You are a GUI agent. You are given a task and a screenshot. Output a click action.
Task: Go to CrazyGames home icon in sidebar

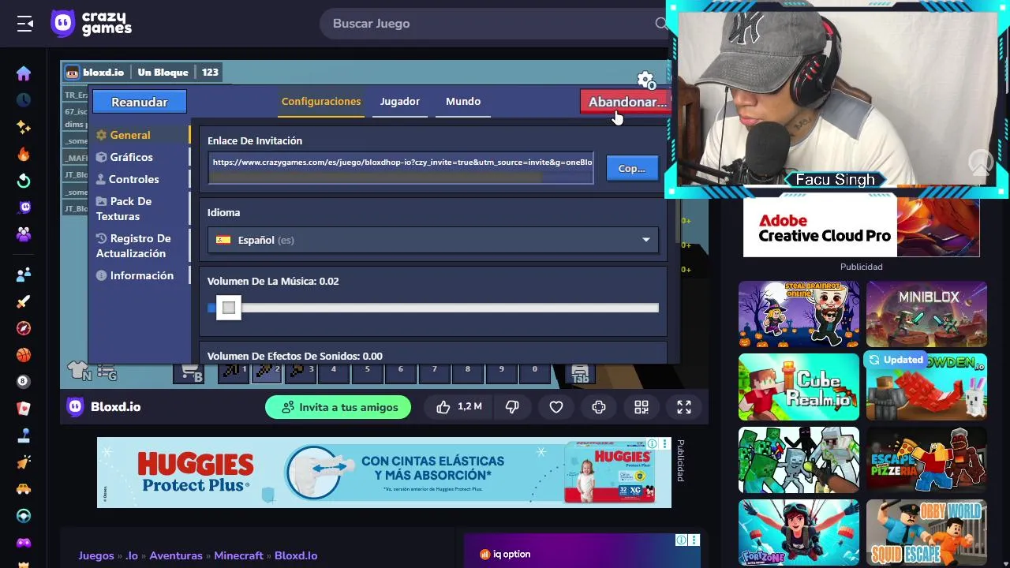click(24, 73)
